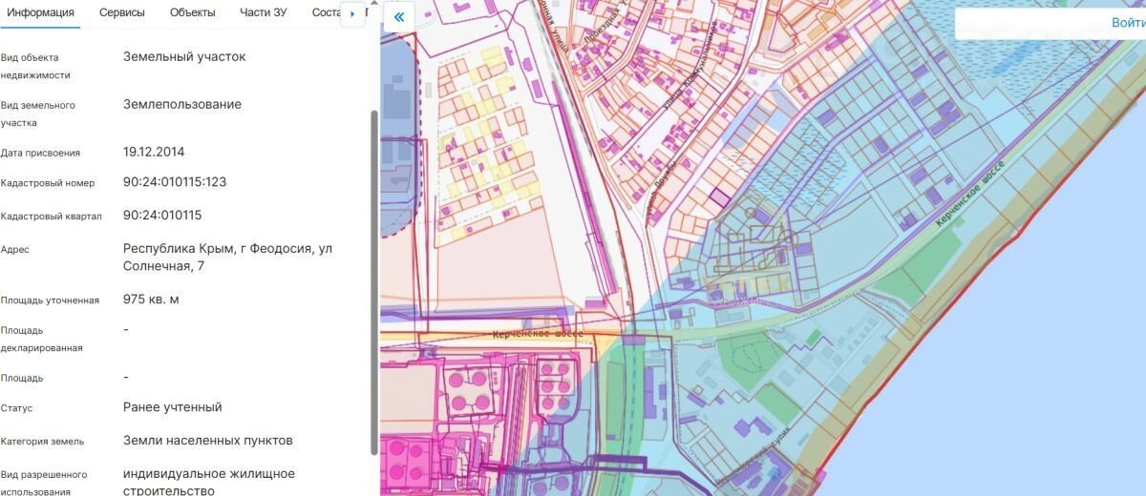Click the info panel vertical scrollbar
This screenshot has width=1146, height=496.
tap(373, 238)
